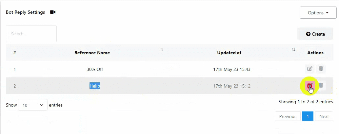Sort by Updated at column arrows

point(293,50)
